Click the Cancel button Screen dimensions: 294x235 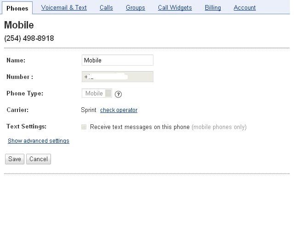tap(39, 159)
